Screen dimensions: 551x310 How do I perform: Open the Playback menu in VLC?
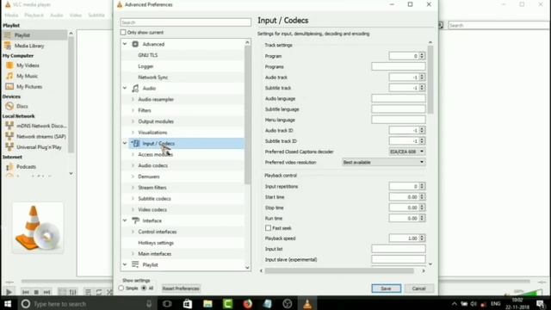point(34,15)
